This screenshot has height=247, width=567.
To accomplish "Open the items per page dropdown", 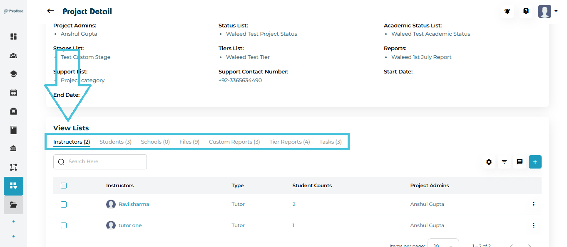I will click(443, 245).
